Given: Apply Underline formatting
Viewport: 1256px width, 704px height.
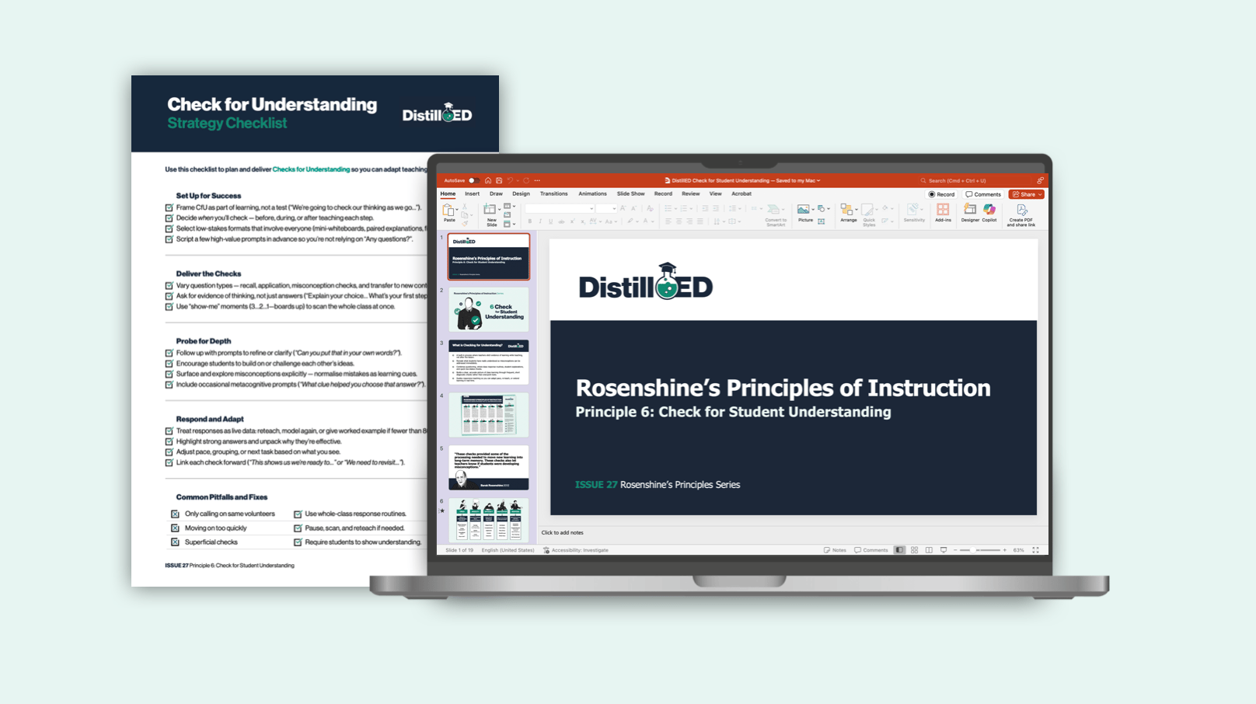Looking at the screenshot, I should (550, 221).
